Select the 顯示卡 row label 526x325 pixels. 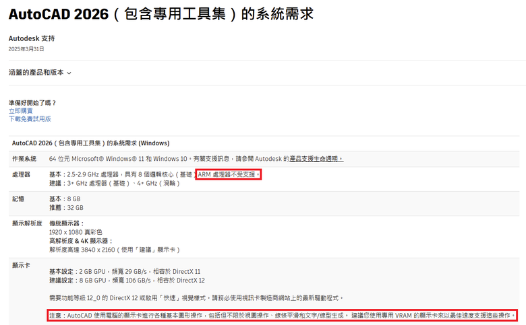coord(21,265)
